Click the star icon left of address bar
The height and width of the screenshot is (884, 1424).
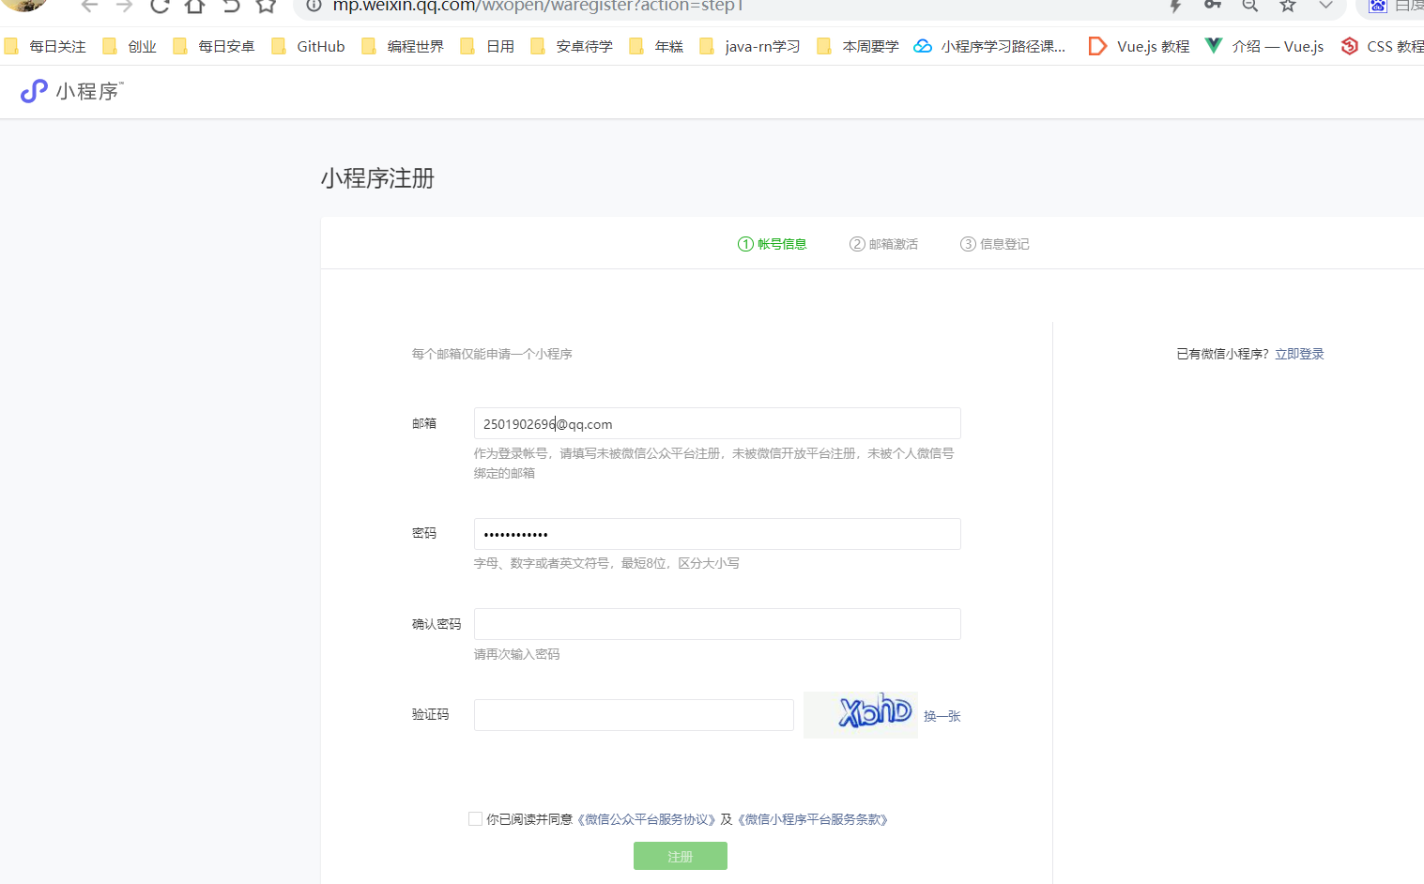point(267,6)
